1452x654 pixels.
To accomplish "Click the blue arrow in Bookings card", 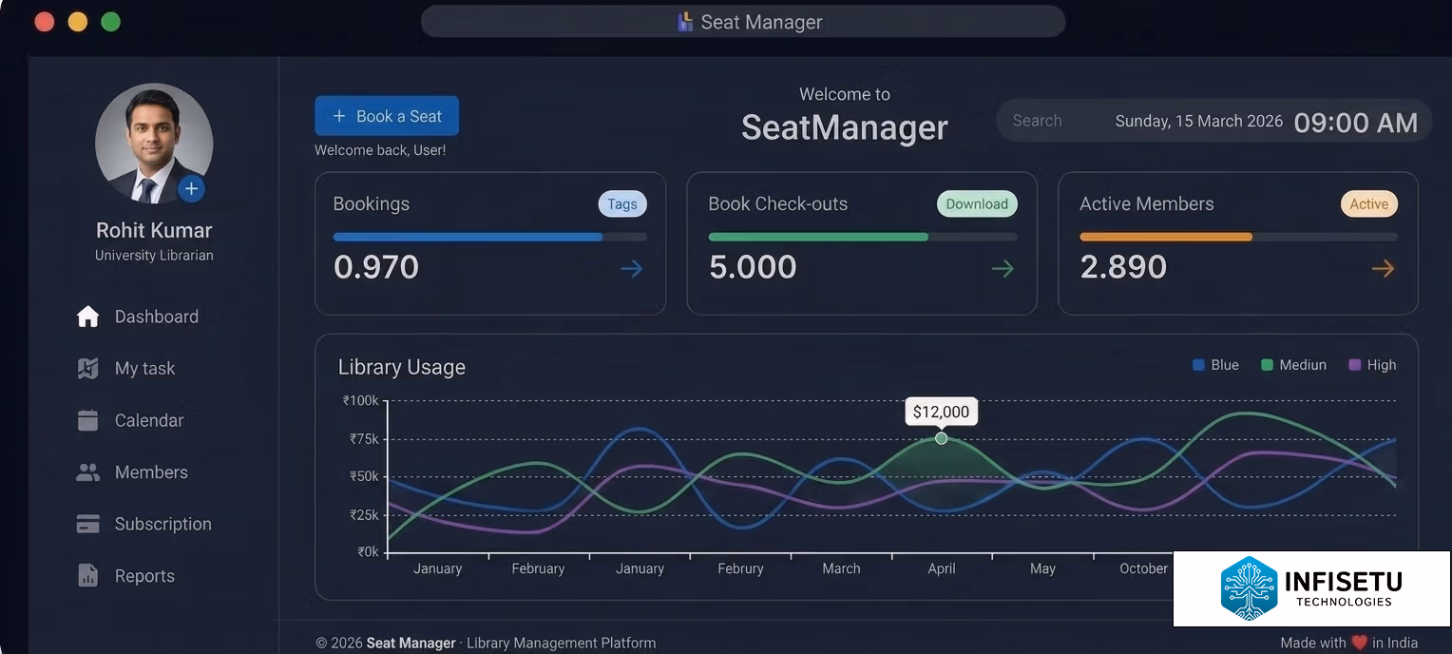I will coord(631,269).
